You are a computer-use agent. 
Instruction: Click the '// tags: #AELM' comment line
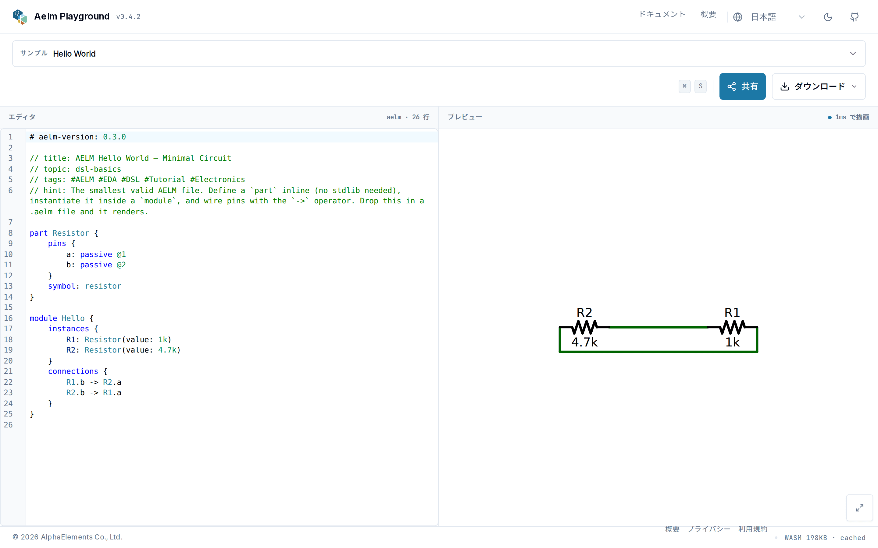[137, 180]
